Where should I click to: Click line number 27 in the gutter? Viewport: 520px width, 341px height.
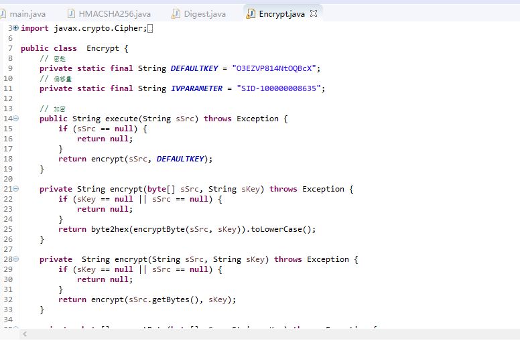point(8,249)
